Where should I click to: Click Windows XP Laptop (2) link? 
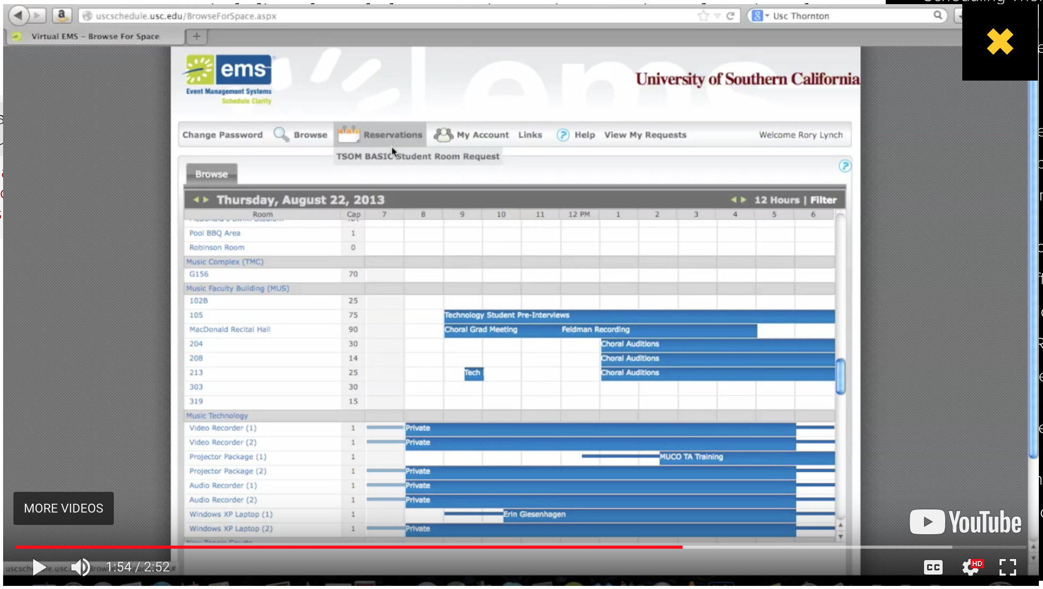coord(231,529)
